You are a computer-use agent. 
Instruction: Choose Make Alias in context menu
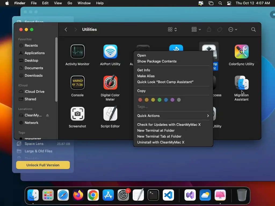pos(173,76)
